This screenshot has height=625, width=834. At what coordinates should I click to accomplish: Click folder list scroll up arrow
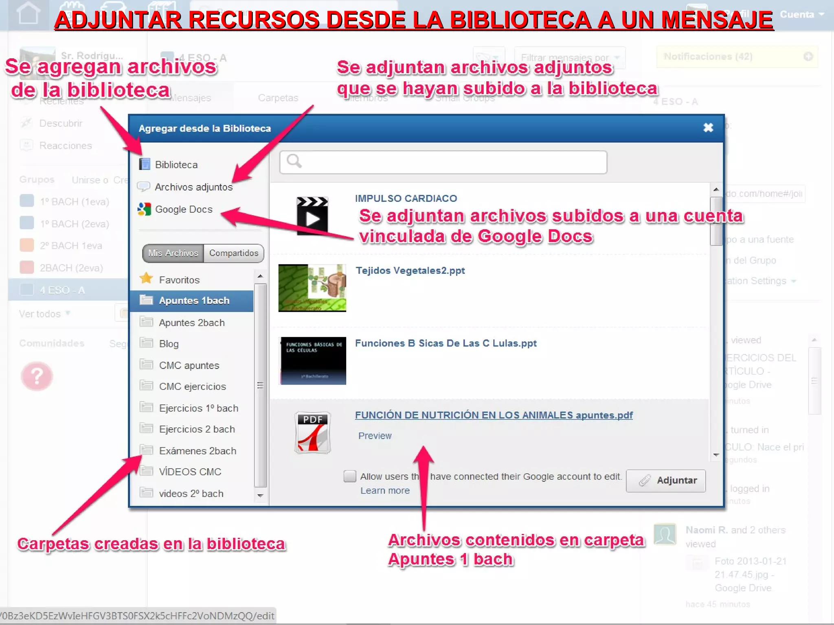260,276
